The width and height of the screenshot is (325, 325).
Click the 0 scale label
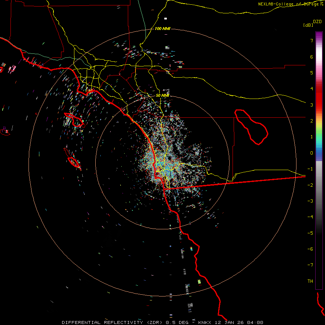pos(312,153)
